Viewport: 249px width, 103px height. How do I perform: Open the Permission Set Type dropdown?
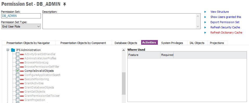coord(21,27)
